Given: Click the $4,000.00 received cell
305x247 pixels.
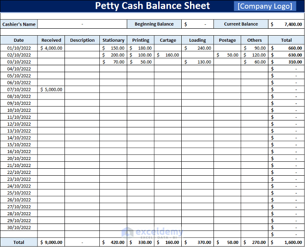Looking at the screenshot, I should pyautogui.click(x=51, y=48).
